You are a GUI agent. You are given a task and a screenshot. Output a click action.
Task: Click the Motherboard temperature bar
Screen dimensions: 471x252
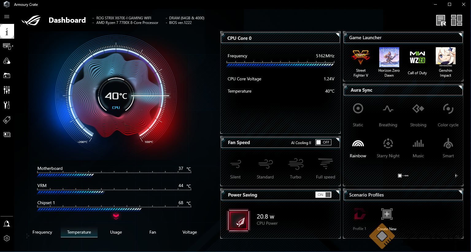[x=114, y=174]
